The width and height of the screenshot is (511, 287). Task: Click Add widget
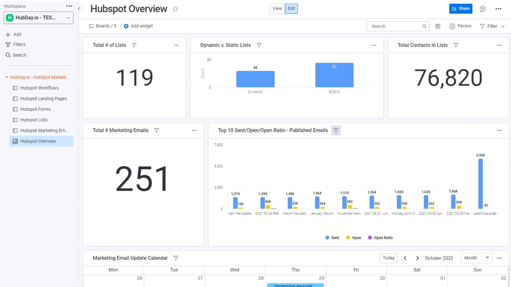[138, 26]
